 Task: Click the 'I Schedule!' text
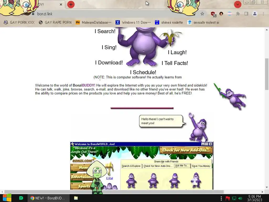pos(143,72)
